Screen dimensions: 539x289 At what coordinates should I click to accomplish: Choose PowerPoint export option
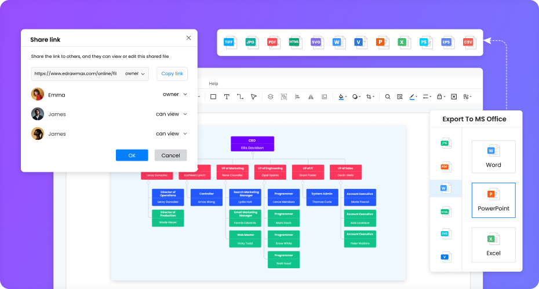point(493,200)
